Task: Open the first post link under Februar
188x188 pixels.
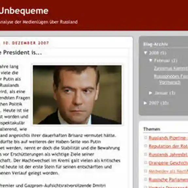Action: (x=171, y=68)
